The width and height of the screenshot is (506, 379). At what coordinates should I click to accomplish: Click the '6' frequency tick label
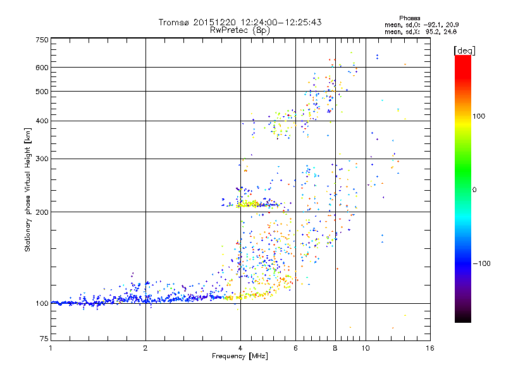click(x=295, y=348)
